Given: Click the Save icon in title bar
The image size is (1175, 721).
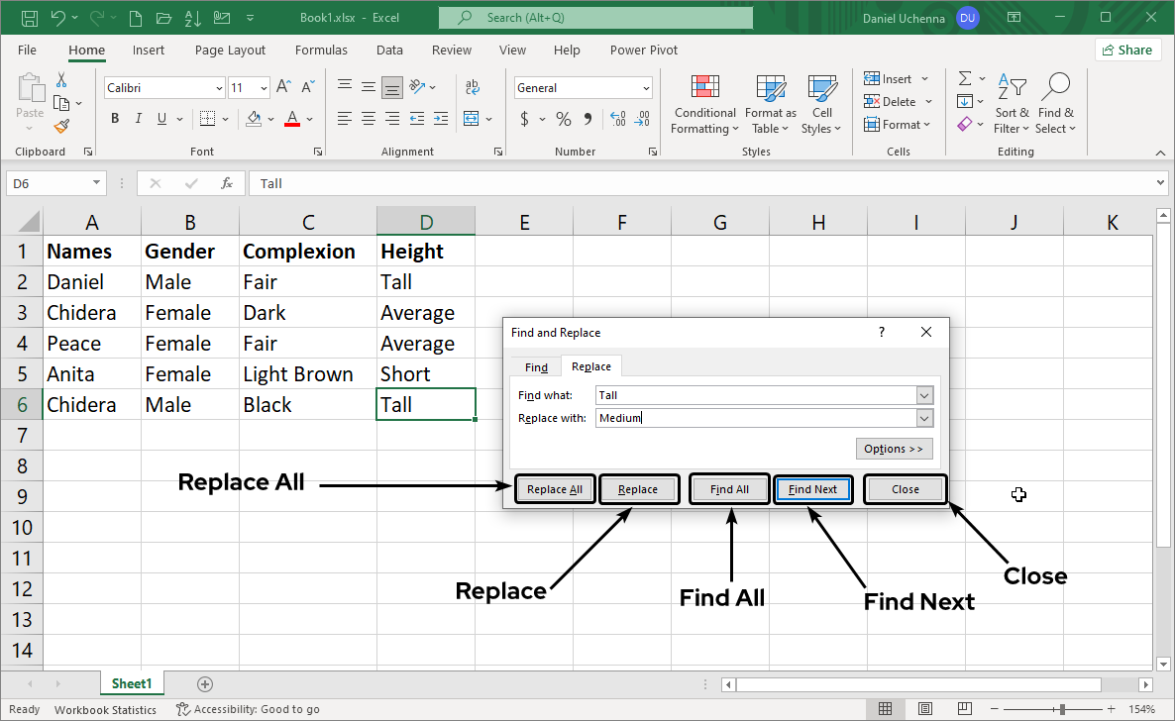Looking at the screenshot, I should (x=29, y=18).
